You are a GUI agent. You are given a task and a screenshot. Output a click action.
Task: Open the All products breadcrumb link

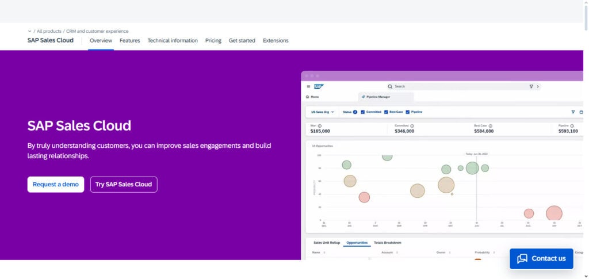(x=49, y=31)
